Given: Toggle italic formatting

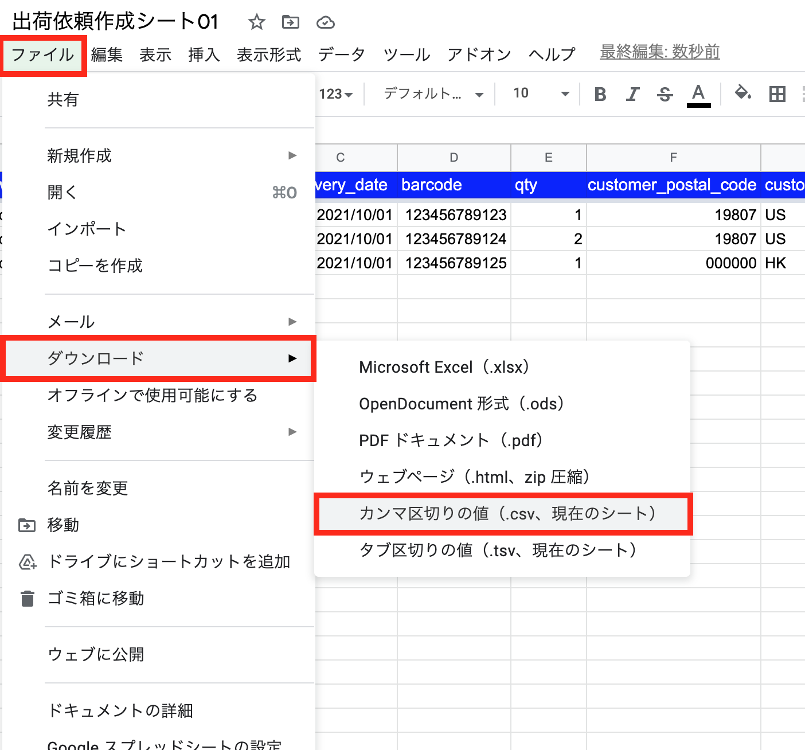Looking at the screenshot, I should (x=632, y=94).
